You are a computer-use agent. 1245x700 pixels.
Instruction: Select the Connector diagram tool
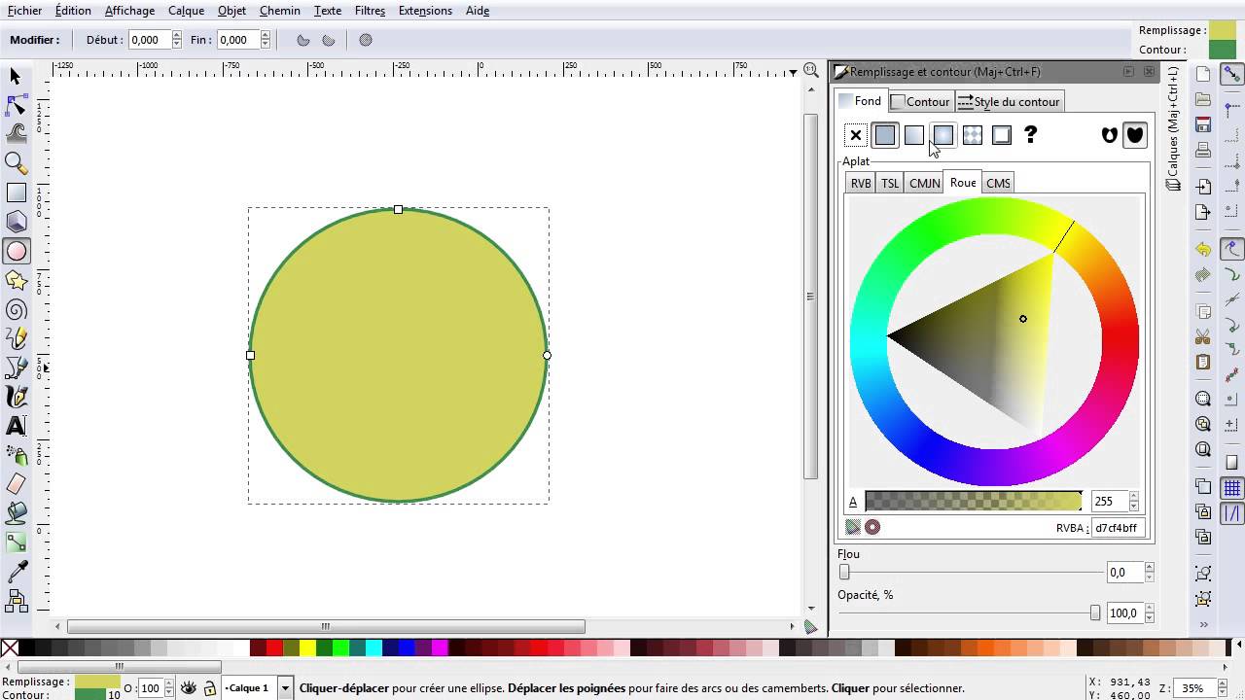pos(16,601)
